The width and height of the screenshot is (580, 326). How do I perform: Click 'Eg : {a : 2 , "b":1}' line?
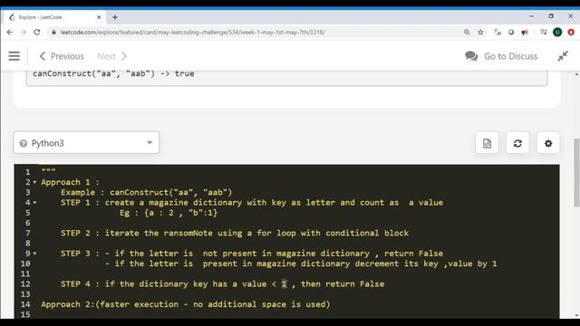(x=169, y=213)
